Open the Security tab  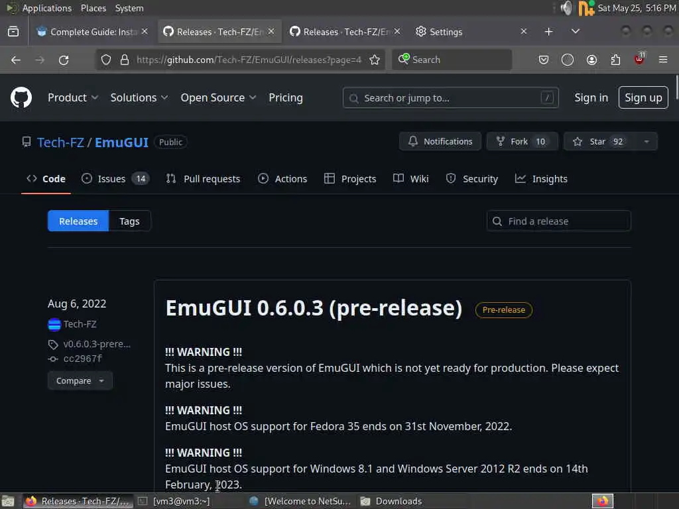click(x=472, y=179)
